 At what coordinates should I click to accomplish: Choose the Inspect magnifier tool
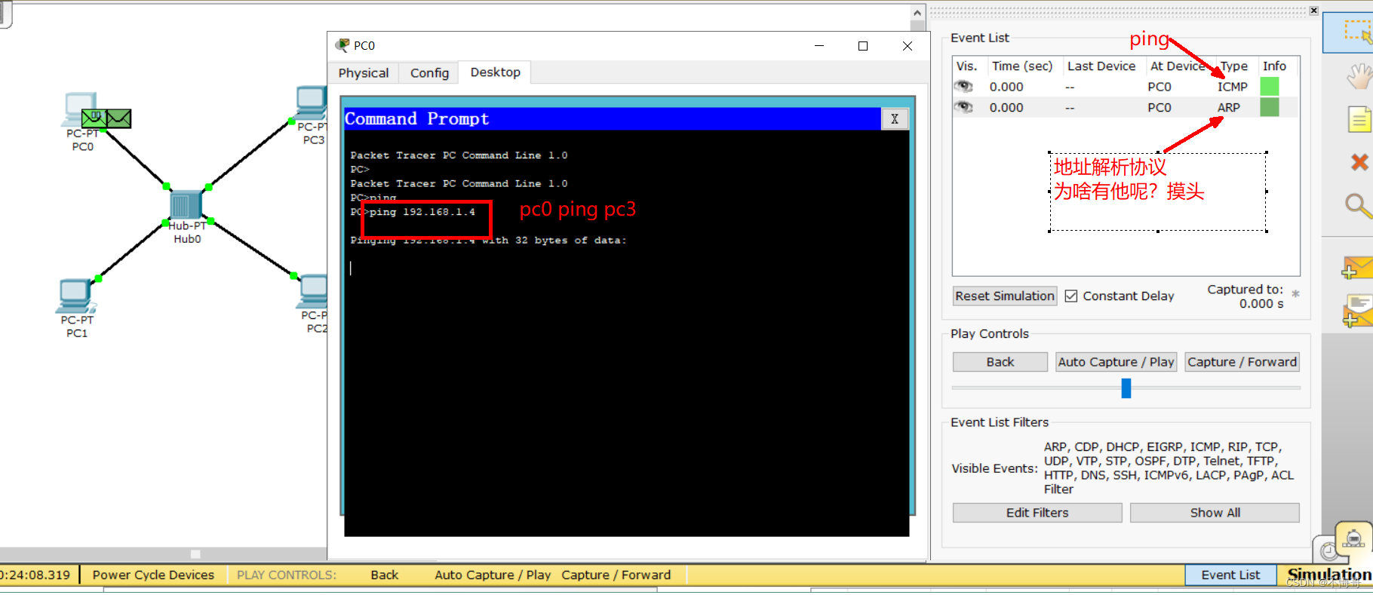point(1358,205)
